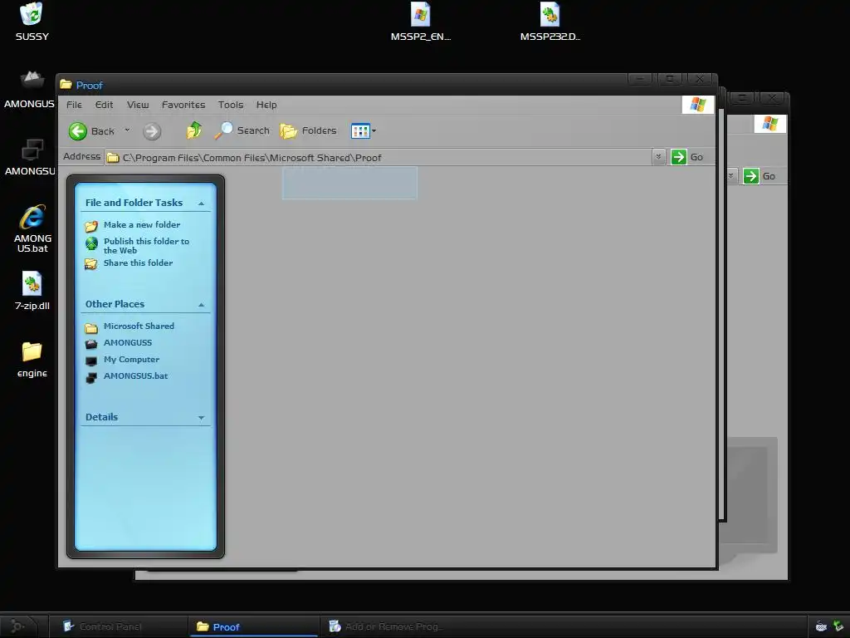Close the Proof window
The image size is (850, 638).
[x=700, y=79]
